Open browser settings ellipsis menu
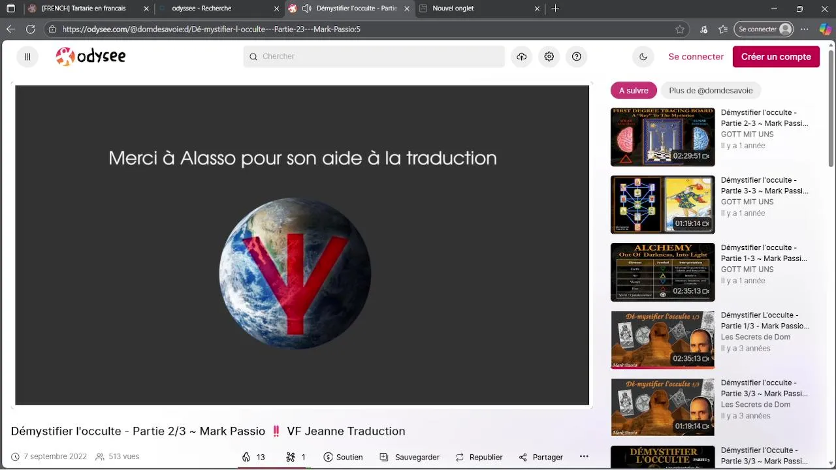 805,29
